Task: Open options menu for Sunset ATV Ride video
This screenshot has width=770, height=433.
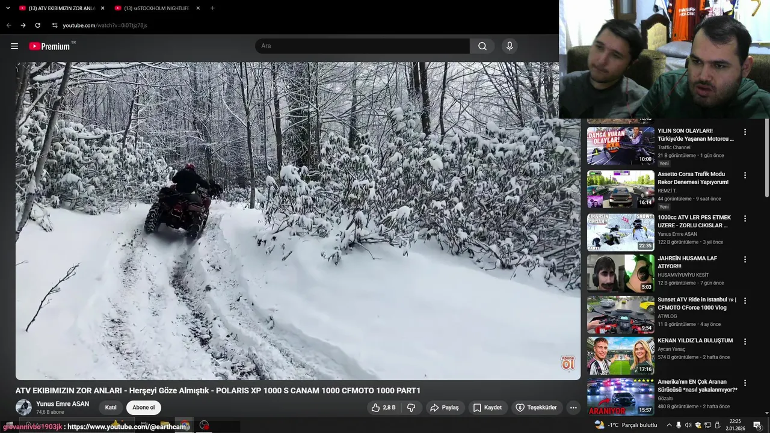Action: [745, 300]
